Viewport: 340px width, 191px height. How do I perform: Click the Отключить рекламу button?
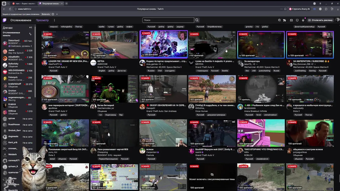coord(320,20)
